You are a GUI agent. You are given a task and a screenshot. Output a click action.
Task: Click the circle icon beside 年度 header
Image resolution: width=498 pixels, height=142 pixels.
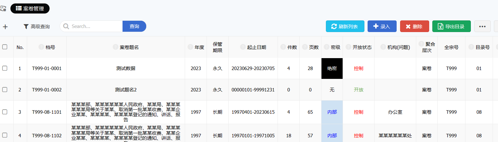[x=190, y=47]
